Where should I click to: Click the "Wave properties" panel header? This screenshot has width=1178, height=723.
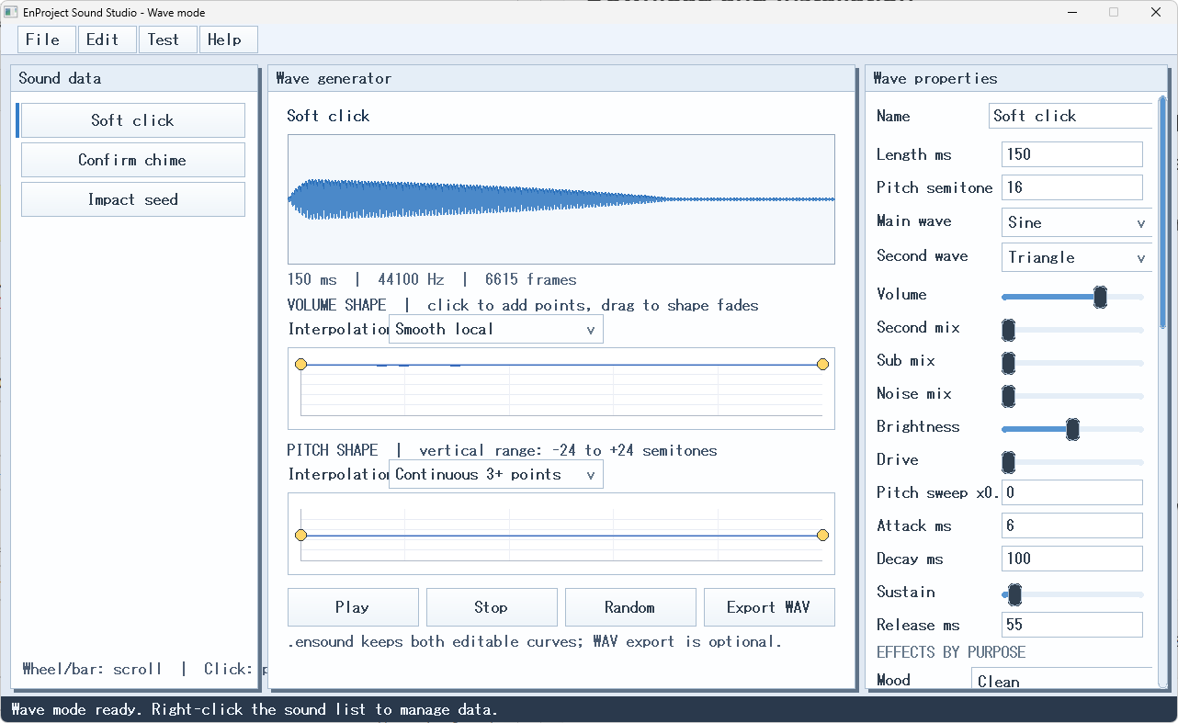(x=1017, y=78)
